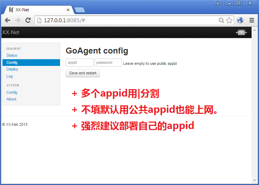Screen dimensions: 259x185
Task: Click the GoAgent config heading
Action: (x=97, y=51)
